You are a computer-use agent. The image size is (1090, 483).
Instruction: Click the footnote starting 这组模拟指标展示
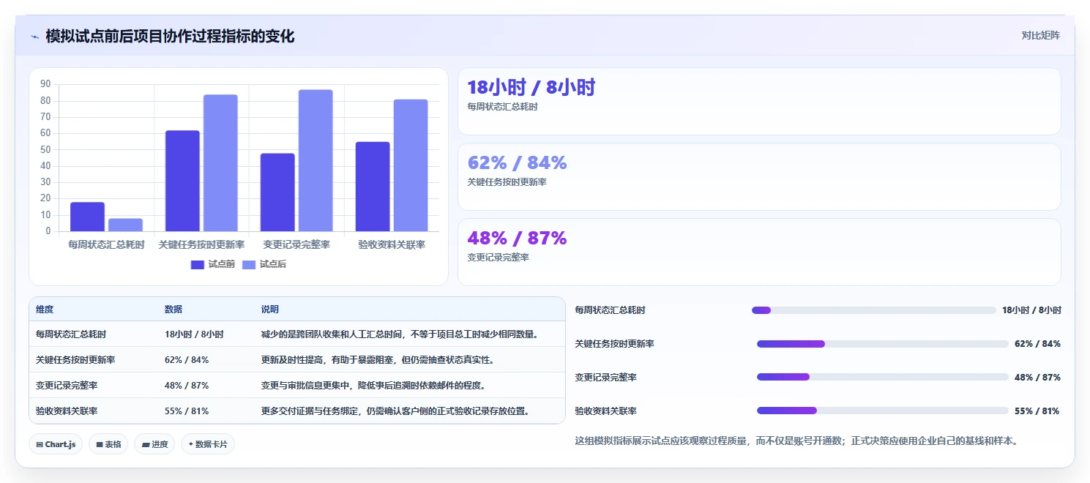click(796, 441)
